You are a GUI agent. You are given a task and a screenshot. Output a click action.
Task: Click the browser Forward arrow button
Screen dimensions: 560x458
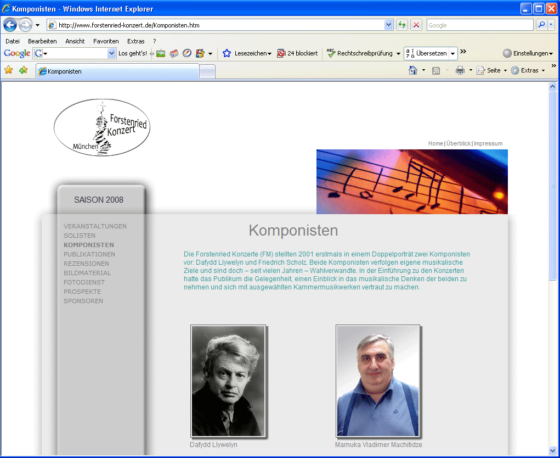click(x=25, y=25)
